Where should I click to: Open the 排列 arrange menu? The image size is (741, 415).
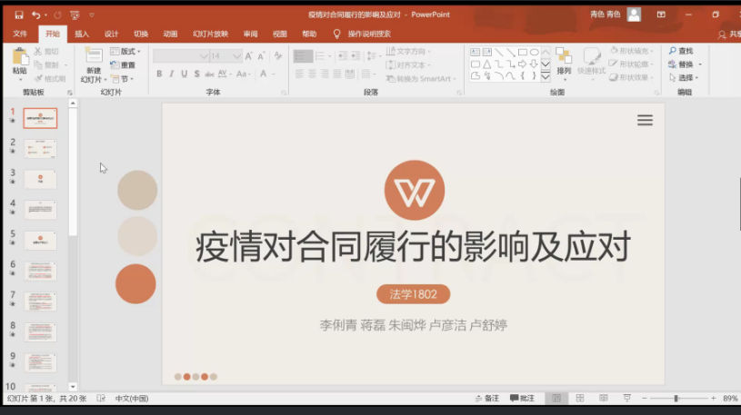(x=564, y=63)
